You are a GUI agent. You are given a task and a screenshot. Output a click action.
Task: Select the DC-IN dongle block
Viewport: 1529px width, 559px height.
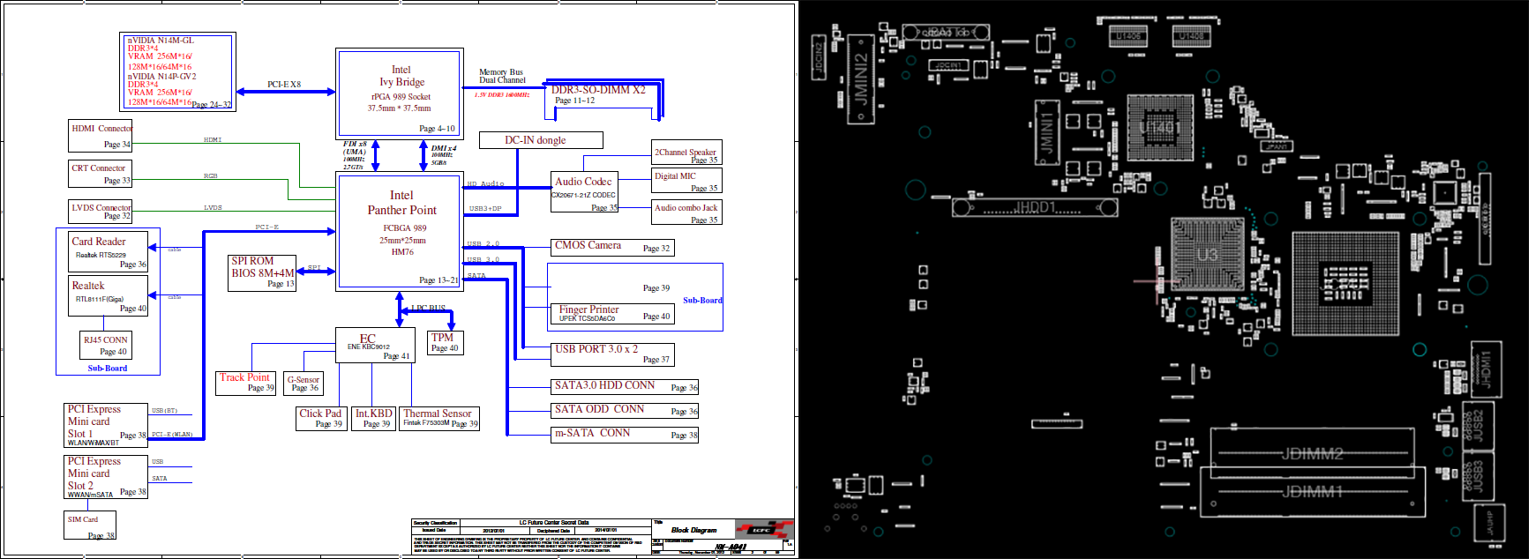pyautogui.click(x=541, y=140)
